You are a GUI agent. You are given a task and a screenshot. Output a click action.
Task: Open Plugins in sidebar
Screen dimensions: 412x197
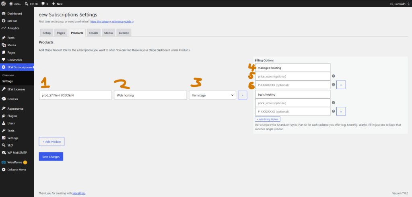pos(17,116)
